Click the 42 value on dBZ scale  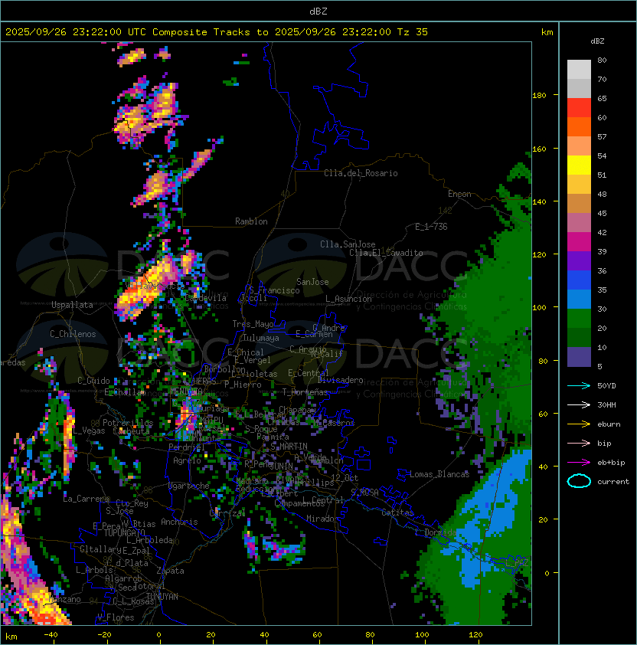tap(602, 232)
